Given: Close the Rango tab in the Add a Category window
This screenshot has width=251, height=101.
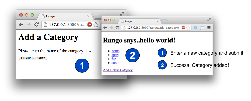Looking at the screenshot, I should [x=88, y=16].
